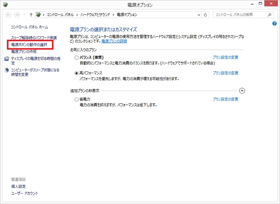Select the 省電力 power plan
This screenshot has width=280, height=204.
[76, 99]
